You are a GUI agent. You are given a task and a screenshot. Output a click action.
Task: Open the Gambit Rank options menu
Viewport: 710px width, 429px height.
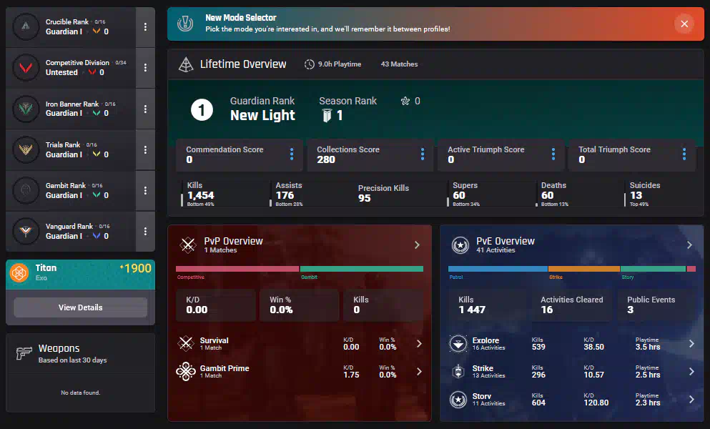click(x=145, y=190)
